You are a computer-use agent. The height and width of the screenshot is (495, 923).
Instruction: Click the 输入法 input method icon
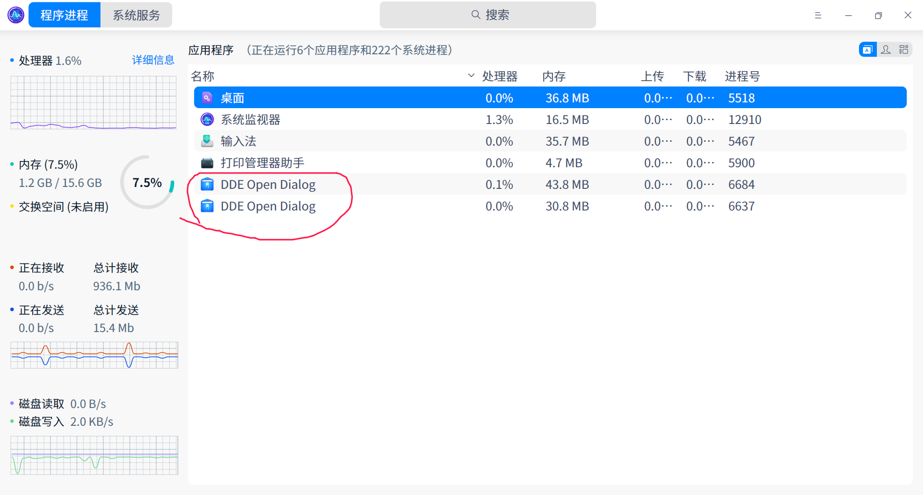click(x=207, y=141)
